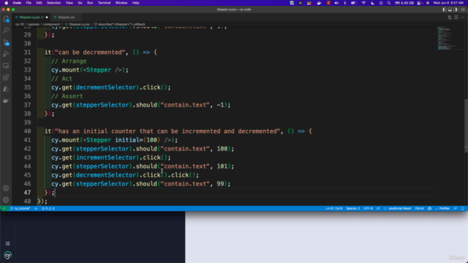
Task: Open the Go menu
Action: [80, 3]
